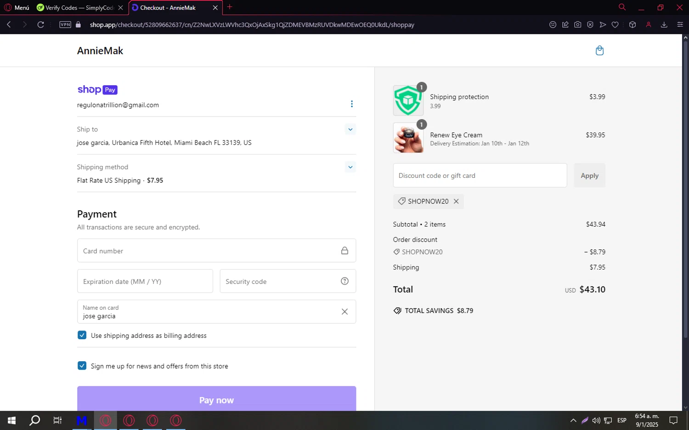Image resolution: width=689 pixels, height=430 pixels.
Task: Open the profile account icon
Action: pos(649,25)
